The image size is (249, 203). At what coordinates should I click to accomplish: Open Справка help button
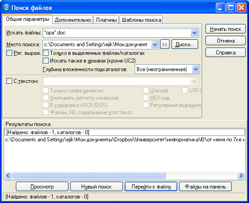pyautogui.click(x=225, y=53)
